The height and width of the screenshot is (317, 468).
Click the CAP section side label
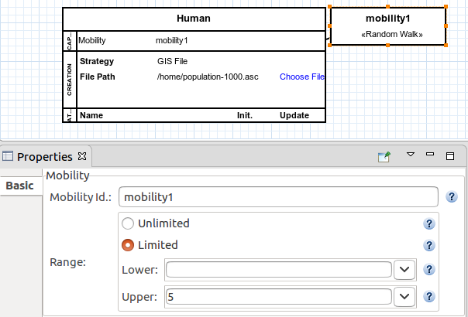pyautogui.click(x=69, y=41)
